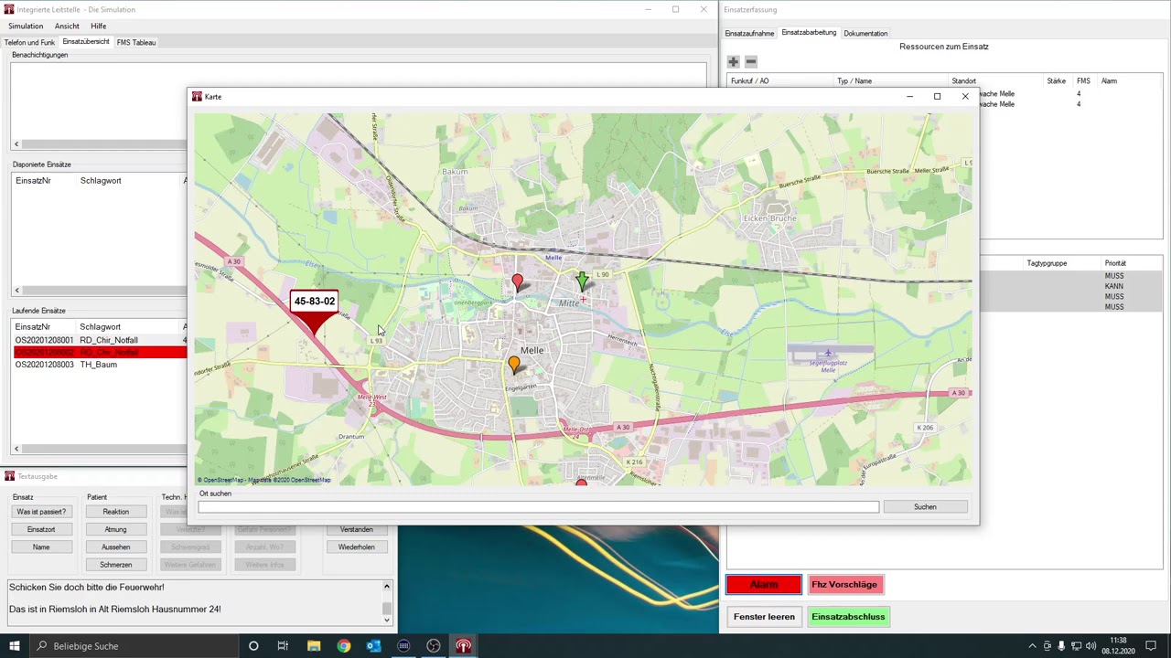Switch to the FMS Tableau tab
This screenshot has width=1171, height=658.
click(x=136, y=42)
